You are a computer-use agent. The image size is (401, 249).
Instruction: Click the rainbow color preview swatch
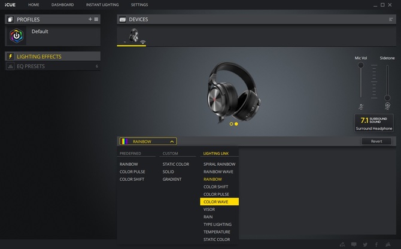click(x=124, y=141)
